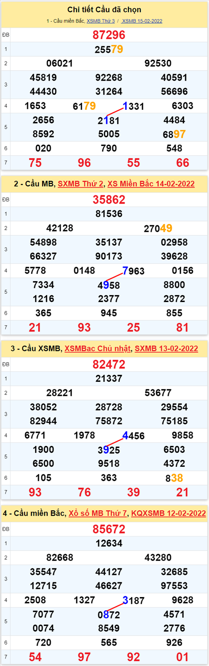This screenshot has height=666, width=209.
Task: Select the highlighted number 3187
Action: (x=133, y=600)
